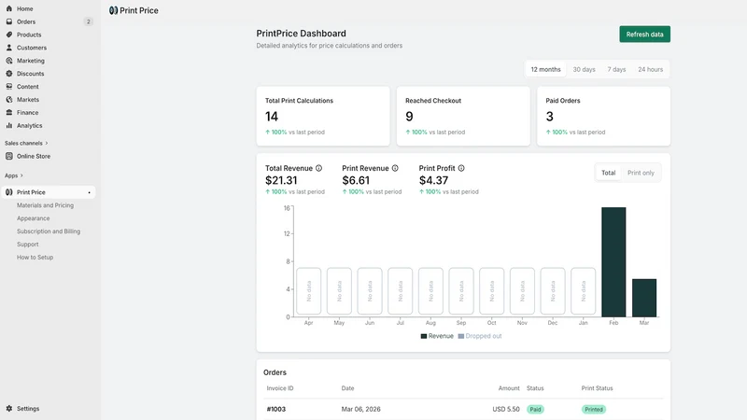The width and height of the screenshot is (747, 420).
Task: Click the Invoice ID column header
Action: coord(280,388)
